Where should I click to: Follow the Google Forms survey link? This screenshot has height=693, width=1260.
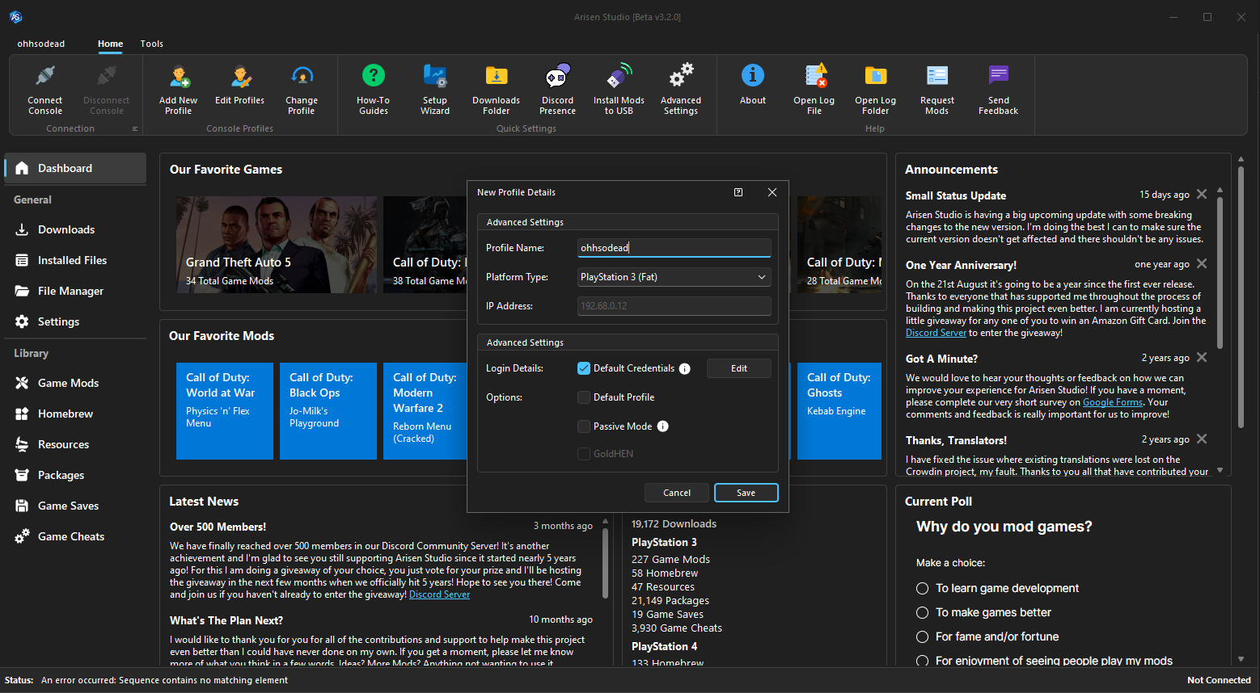click(1112, 402)
